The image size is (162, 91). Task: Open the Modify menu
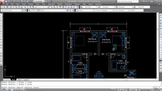(60, 4)
